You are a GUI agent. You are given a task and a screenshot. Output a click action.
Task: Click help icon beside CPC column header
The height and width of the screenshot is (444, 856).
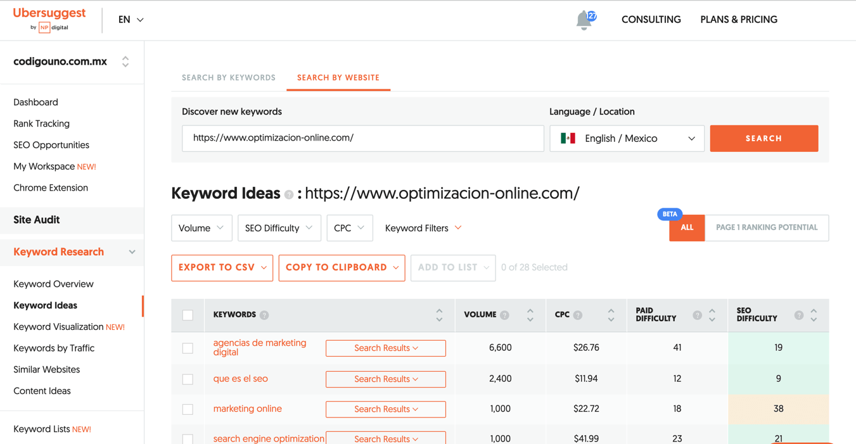(578, 315)
